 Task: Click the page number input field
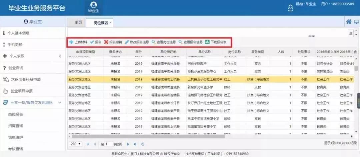click(x=109, y=144)
